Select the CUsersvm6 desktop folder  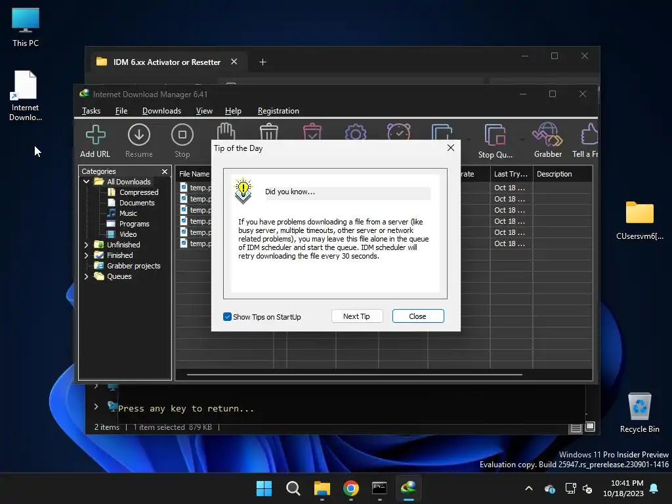coord(639,220)
